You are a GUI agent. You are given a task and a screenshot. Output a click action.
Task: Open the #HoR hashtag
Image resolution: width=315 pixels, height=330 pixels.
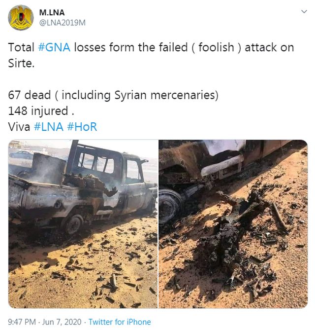point(82,126)
